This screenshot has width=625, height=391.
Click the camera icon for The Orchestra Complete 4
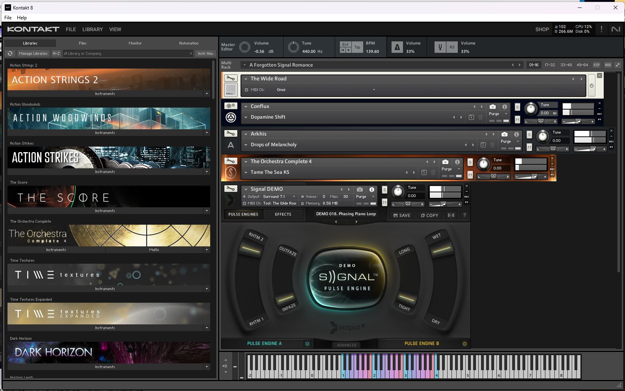(445, 162)
